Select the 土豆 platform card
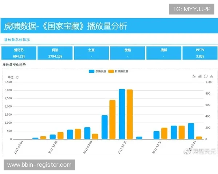218x174 pixels. 91,53
